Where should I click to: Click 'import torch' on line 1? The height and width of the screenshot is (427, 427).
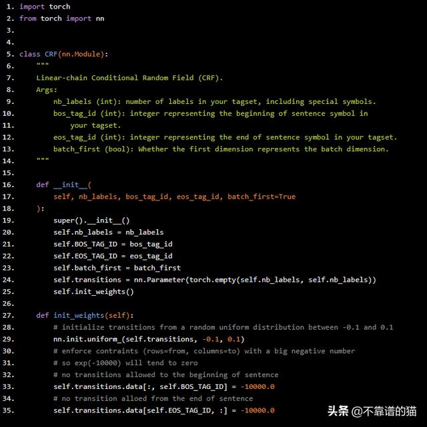tap(45, 7)
